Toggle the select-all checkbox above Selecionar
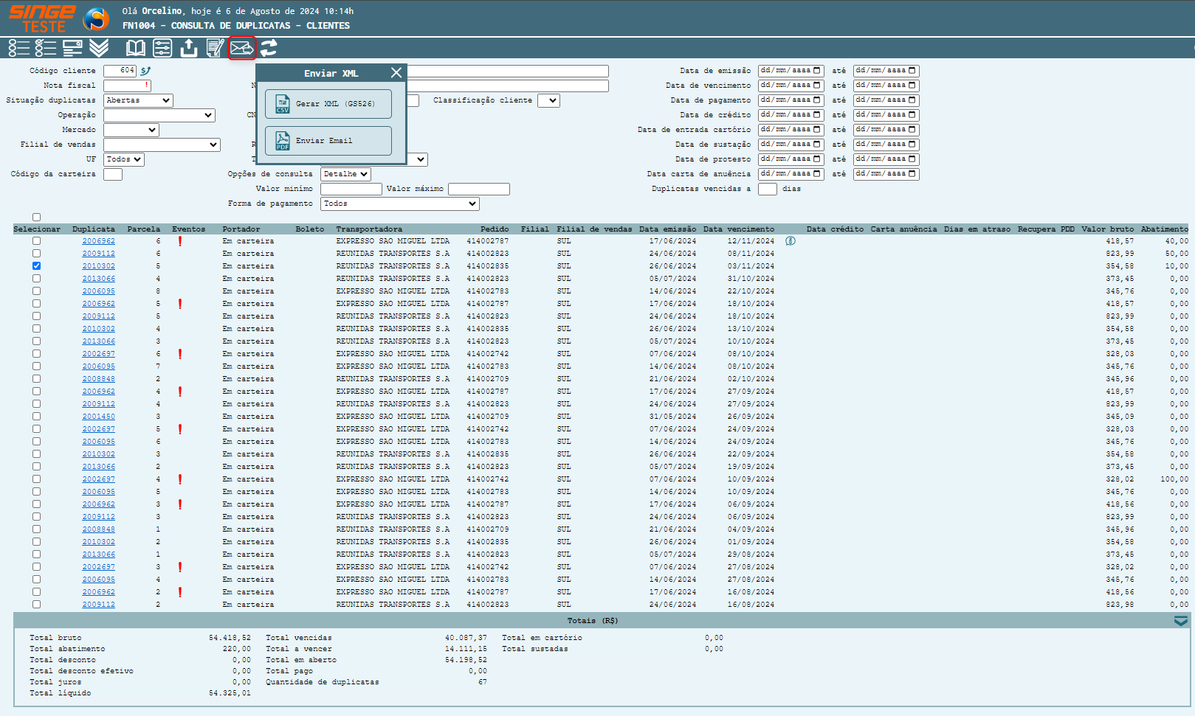This screenshot has width=1195, height=716. [37, 218]
